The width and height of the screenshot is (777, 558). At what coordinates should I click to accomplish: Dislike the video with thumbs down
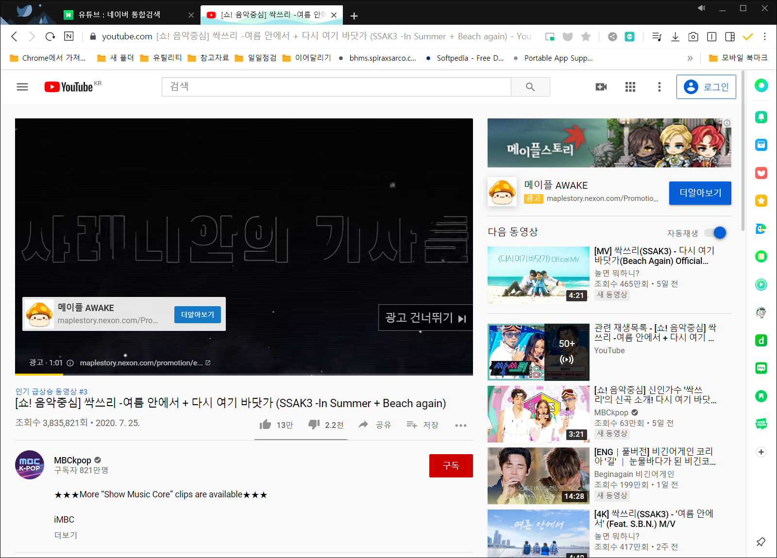[x=314, y=425]
